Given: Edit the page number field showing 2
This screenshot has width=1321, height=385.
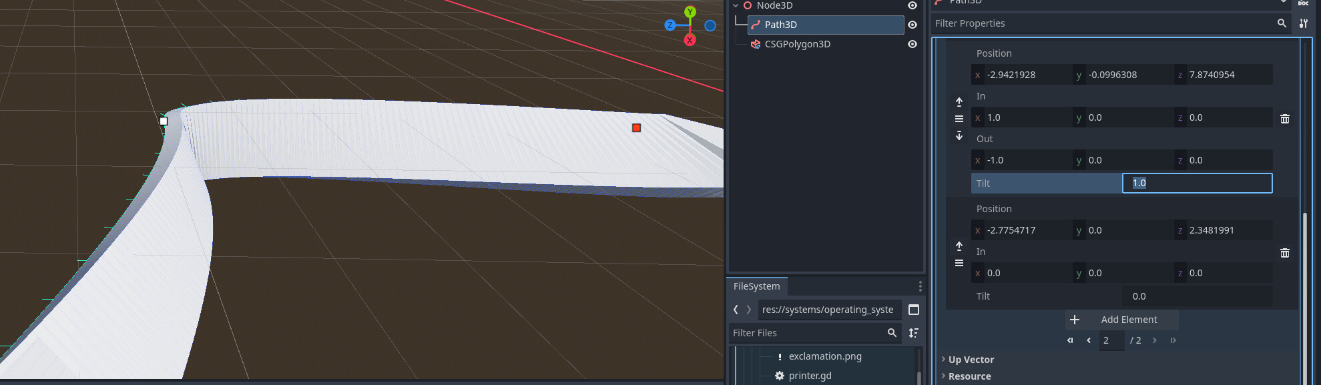Looking at the screenshot, I should pos(1111,340).
